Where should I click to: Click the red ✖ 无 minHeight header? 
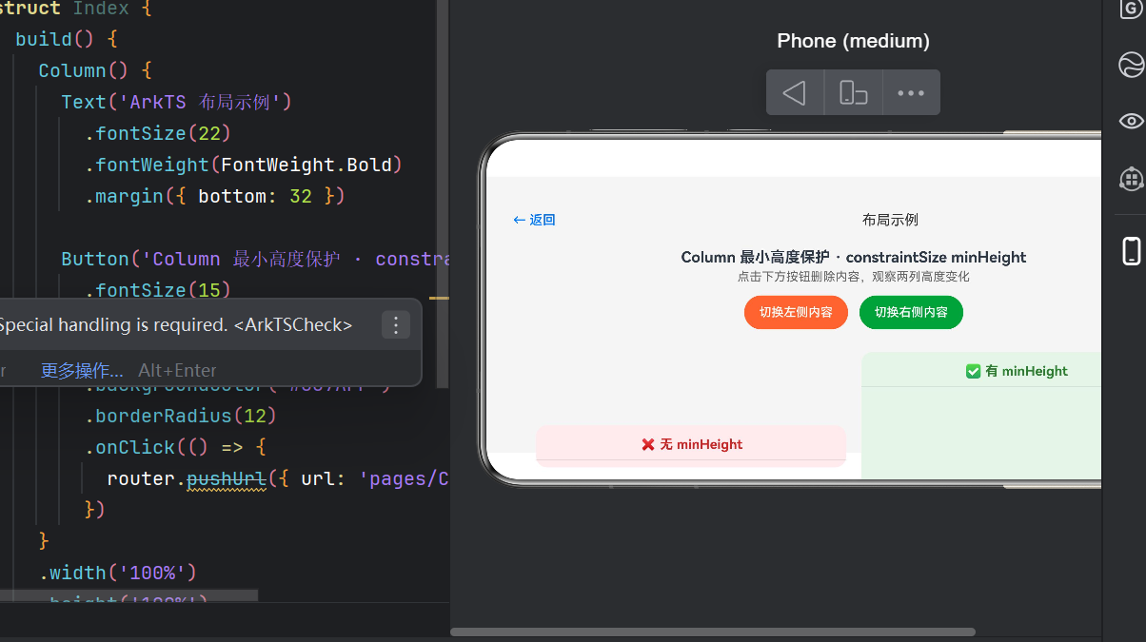(x=692, y=444)
